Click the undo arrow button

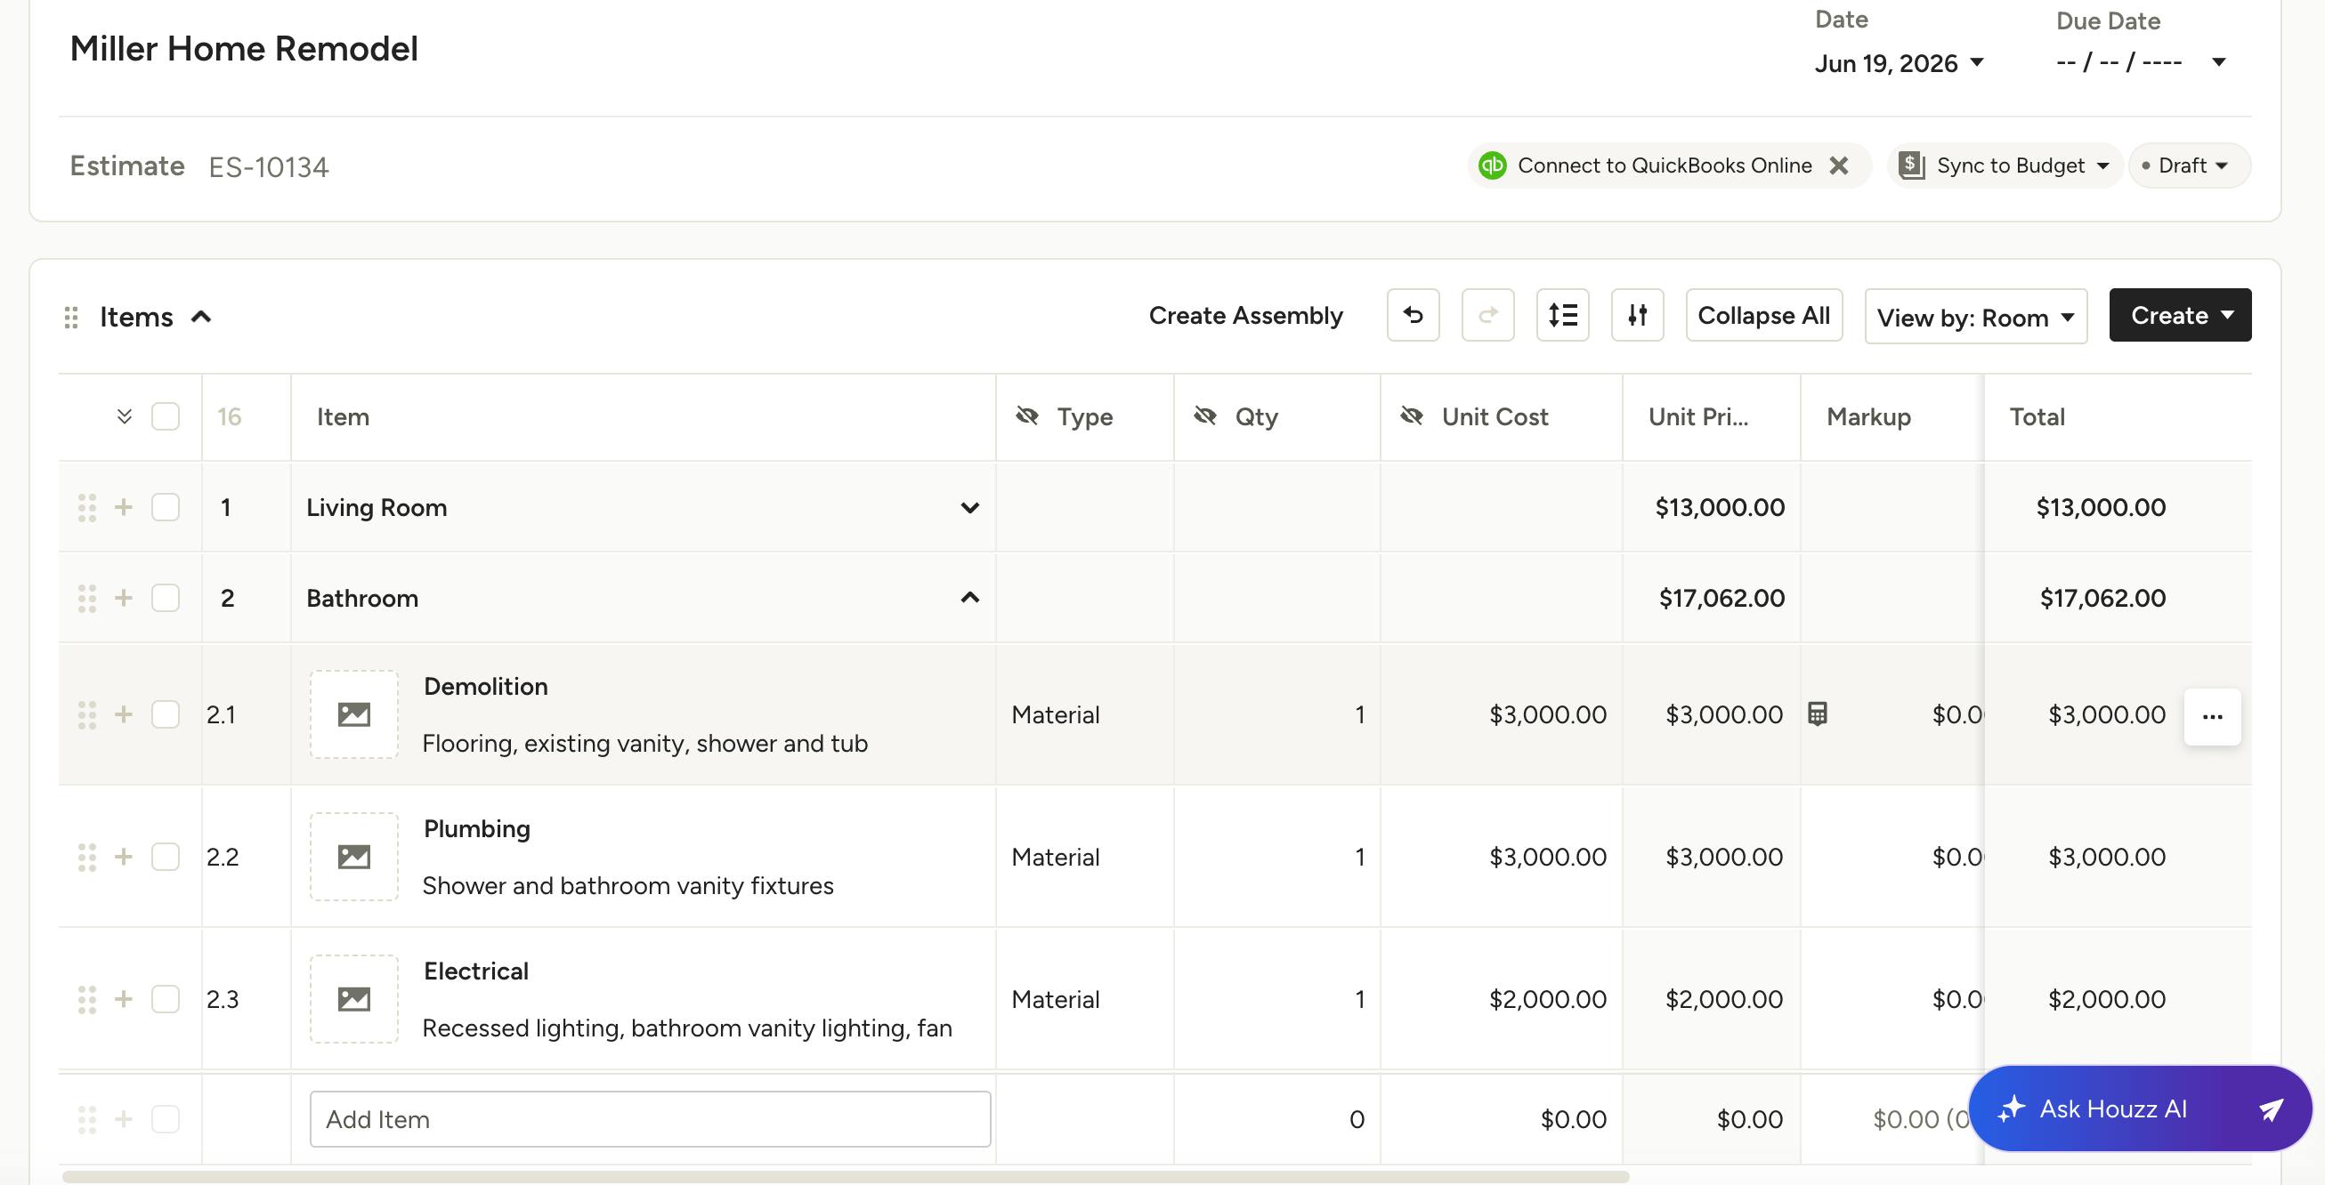coord(1413,315)
